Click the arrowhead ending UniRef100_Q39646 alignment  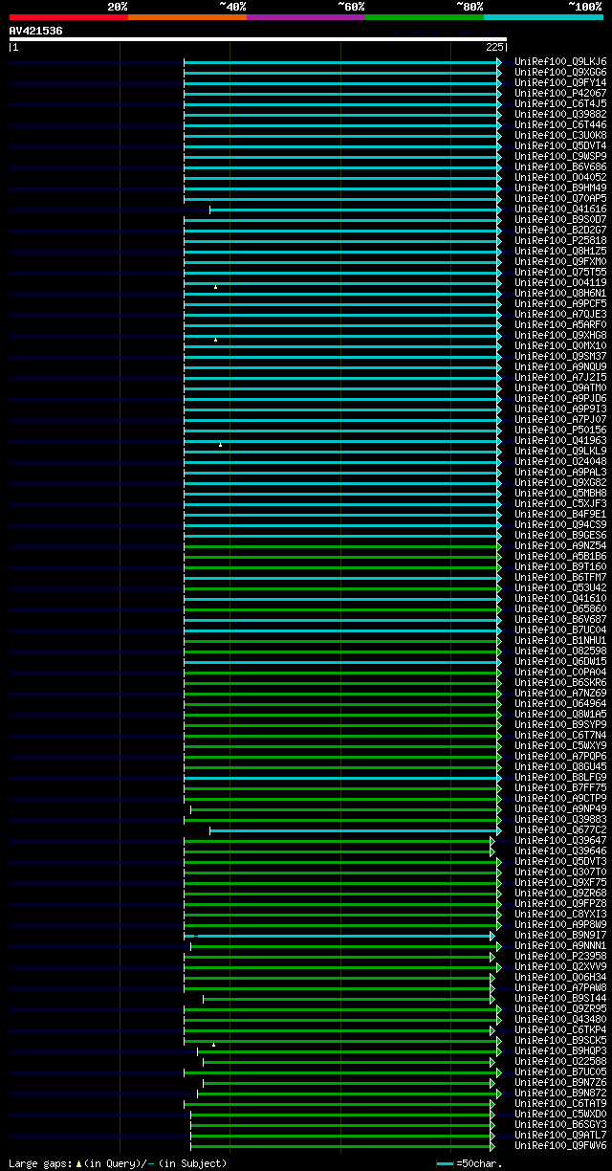(492, 851)
